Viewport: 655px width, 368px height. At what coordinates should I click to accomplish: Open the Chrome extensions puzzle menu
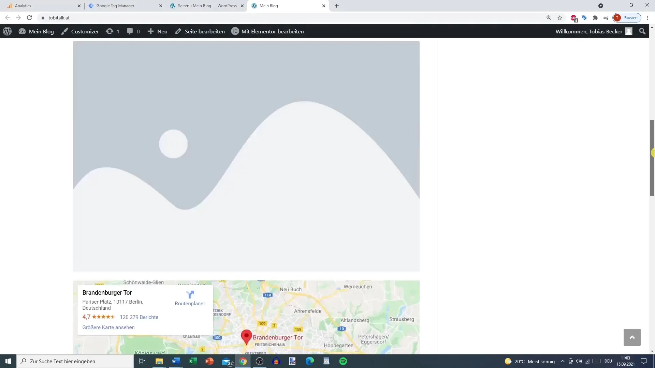coord(595,18)
